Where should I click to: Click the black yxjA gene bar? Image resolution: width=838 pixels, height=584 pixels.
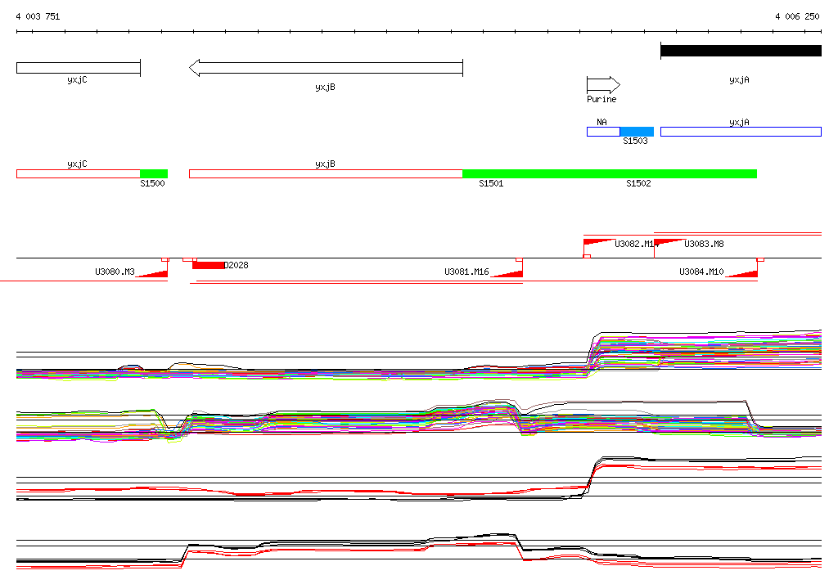741,51
